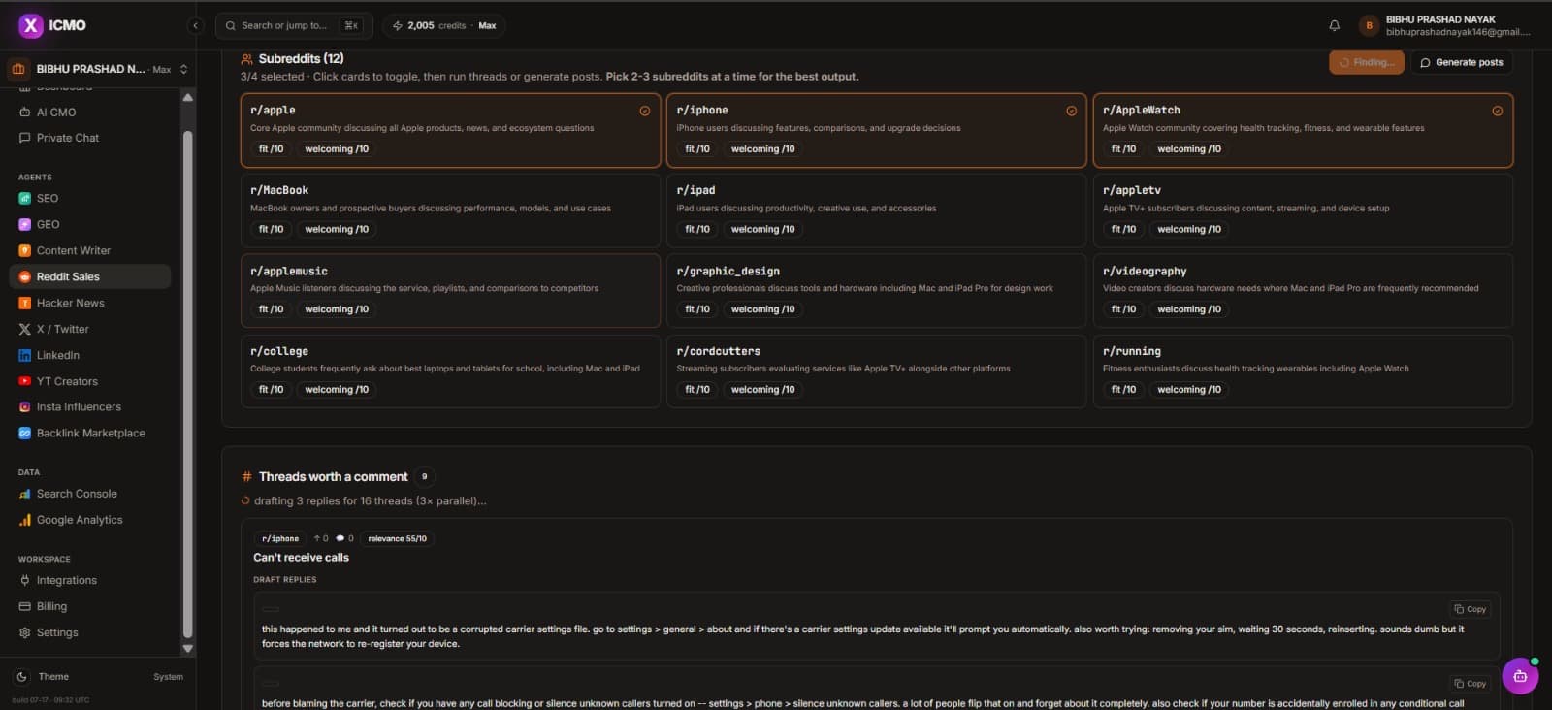This screenshot has width=1552, height=710.
Task: Click the credits lightning bolt icon
Action: (398, 26)
